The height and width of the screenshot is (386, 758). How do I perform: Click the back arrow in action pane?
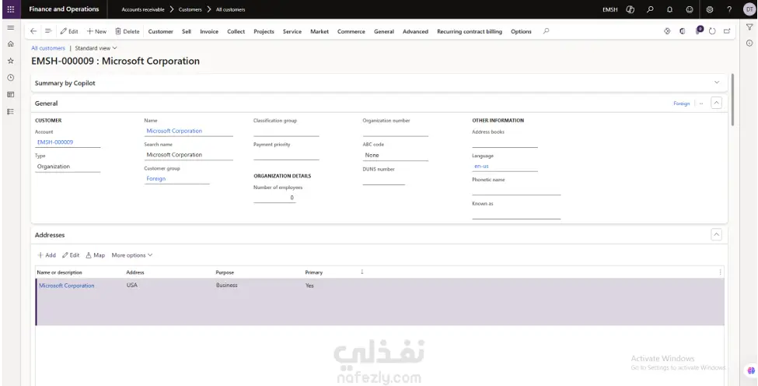click(33, 31)
